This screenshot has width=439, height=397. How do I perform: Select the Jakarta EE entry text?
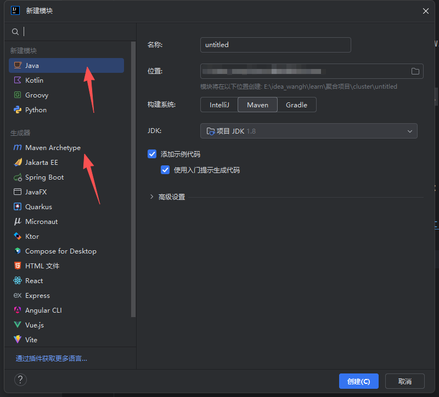pyautogui.click(x=42, y=162)
